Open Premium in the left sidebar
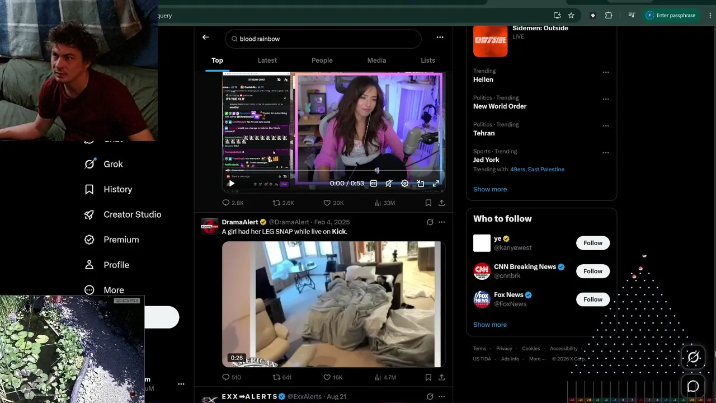This screenshot has width=716, height=403. coord(111,240)
